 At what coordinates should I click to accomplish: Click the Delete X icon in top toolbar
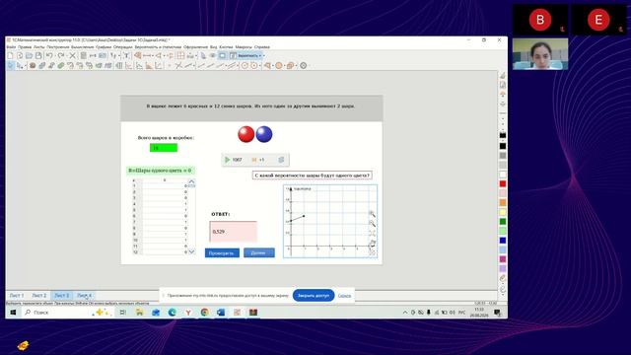[72, 55]
